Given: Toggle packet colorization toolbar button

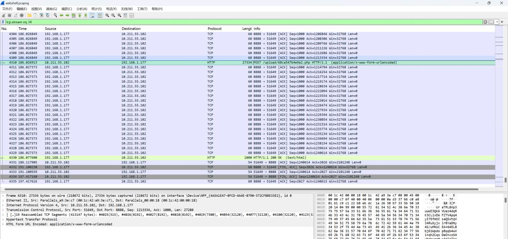Looking at the screenshot, I should [100, 15].
